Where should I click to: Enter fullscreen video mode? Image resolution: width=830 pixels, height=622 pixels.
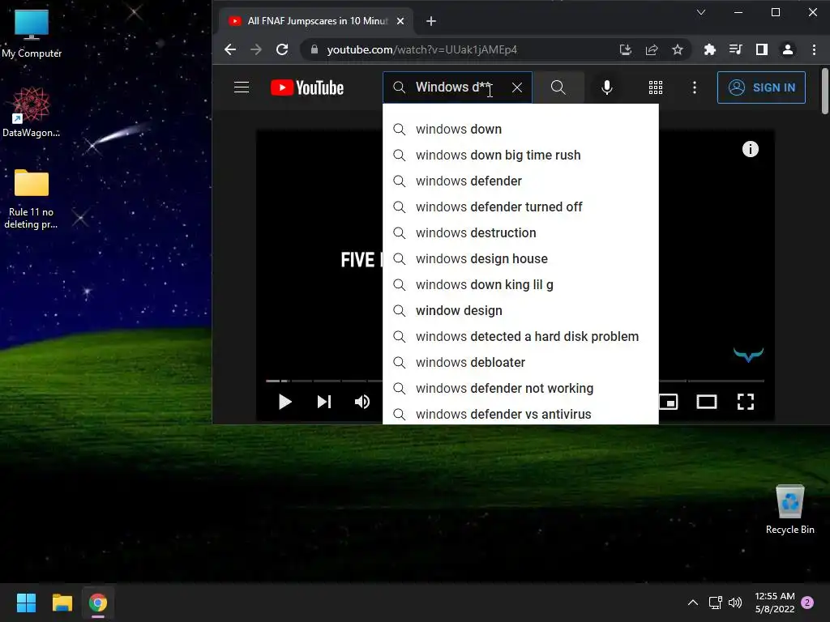tap(746, 402)
